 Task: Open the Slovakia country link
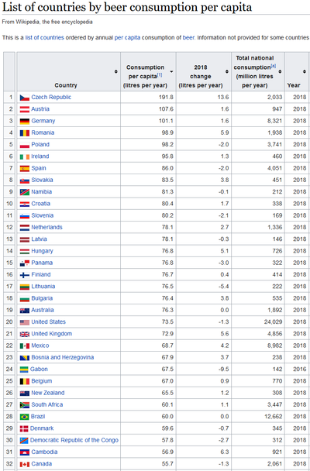pos(42,180)
